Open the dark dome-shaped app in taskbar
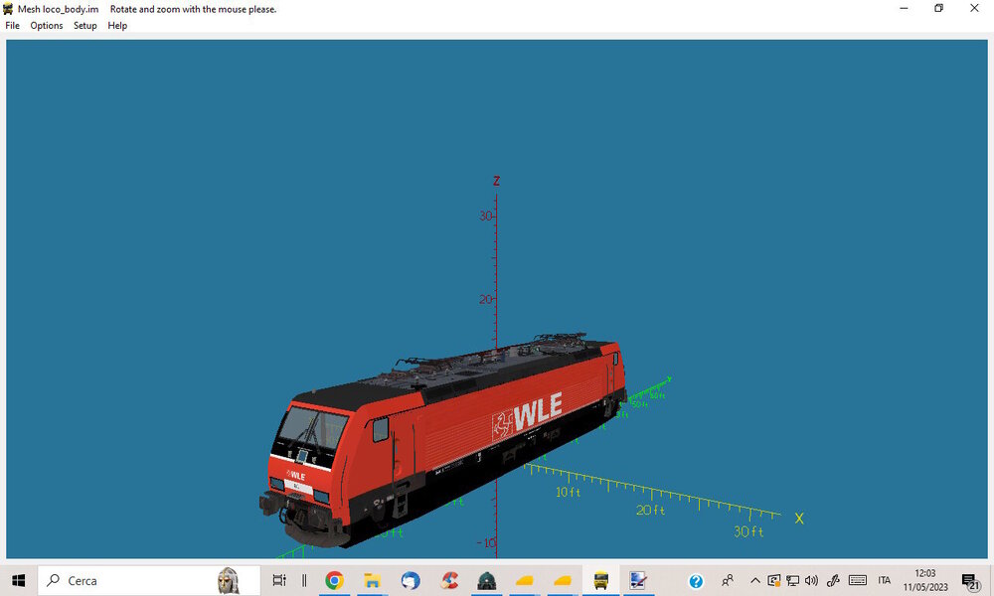 pyautogui.click(x=486, y=580)
